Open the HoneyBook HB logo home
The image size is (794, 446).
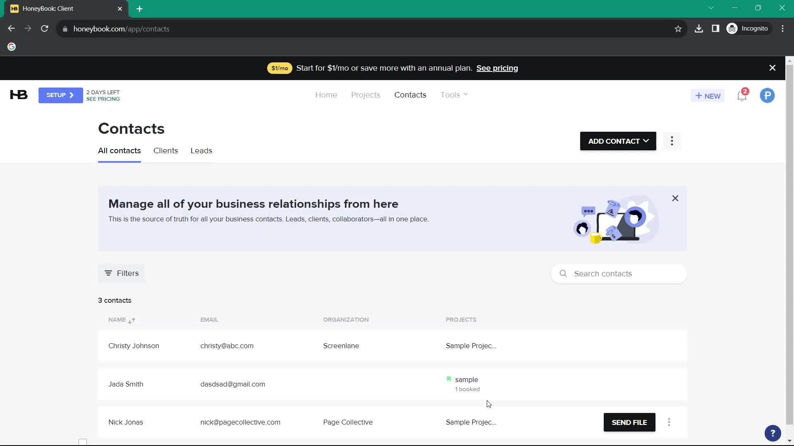[19, 95]
